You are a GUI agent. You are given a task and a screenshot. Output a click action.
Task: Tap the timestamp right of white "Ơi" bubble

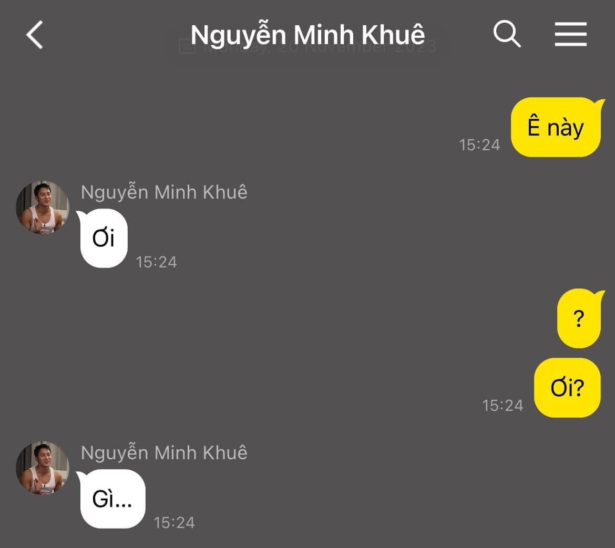tap(156, 262)
